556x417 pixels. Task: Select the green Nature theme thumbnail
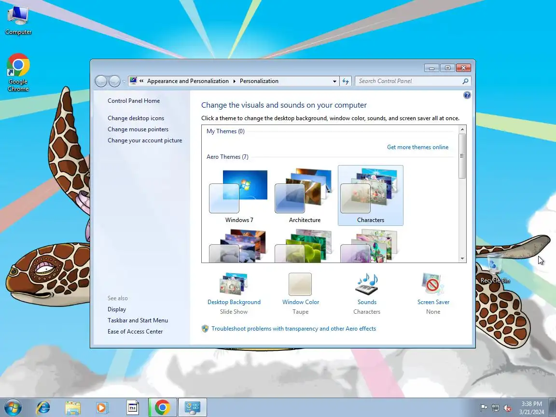(304, 245)
